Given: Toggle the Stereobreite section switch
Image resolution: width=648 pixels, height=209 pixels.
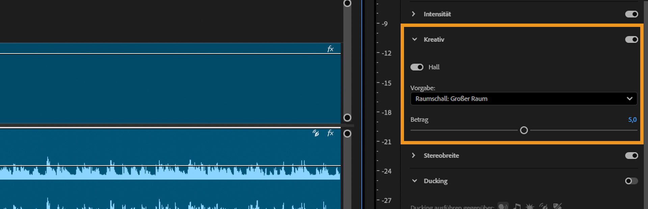Looking at the screenshot, I should tap(631, 155).
